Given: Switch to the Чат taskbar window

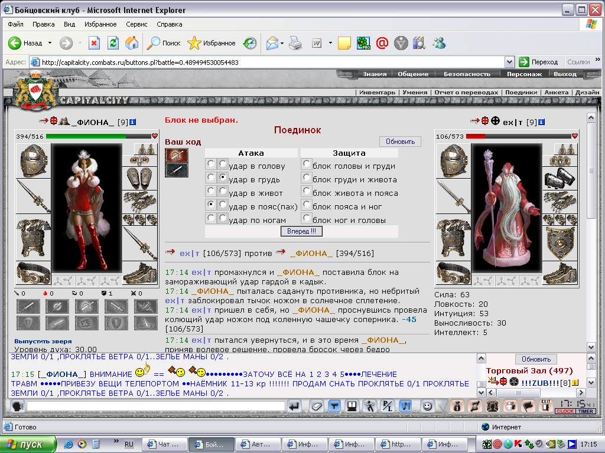Looking at the screenshot, I should pos(165,444).
